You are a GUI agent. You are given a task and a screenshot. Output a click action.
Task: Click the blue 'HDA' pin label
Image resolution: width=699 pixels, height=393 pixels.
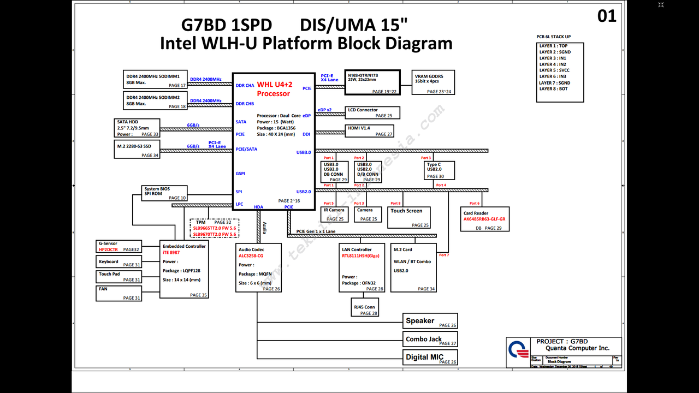(x=258, y=207)
